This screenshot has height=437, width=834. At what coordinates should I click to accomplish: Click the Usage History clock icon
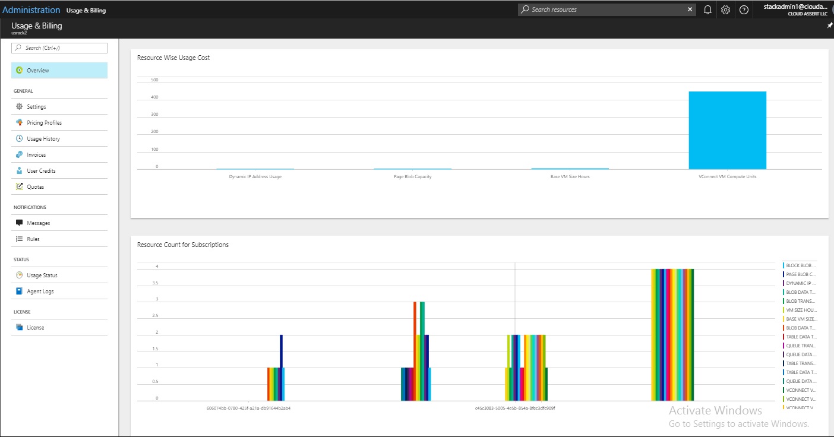click(x=20, y=139)
